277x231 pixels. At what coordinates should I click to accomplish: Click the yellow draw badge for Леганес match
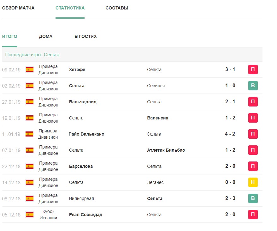coord(253,182)
